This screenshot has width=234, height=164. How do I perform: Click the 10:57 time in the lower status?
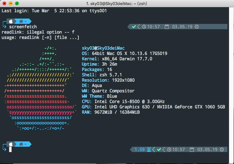178,149
